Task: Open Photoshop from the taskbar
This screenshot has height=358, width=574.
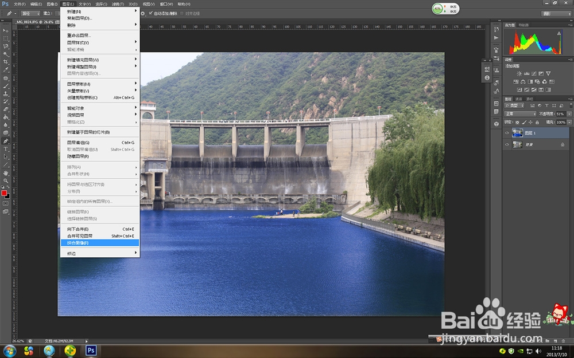Action: click(91, 351)
